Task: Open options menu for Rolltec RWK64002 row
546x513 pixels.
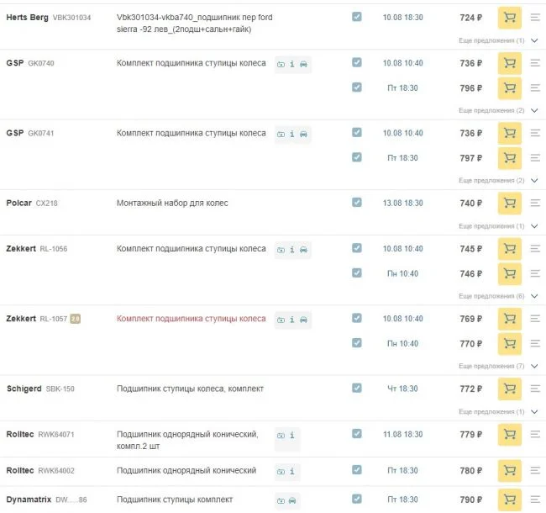Action: [x=535, y=471]
